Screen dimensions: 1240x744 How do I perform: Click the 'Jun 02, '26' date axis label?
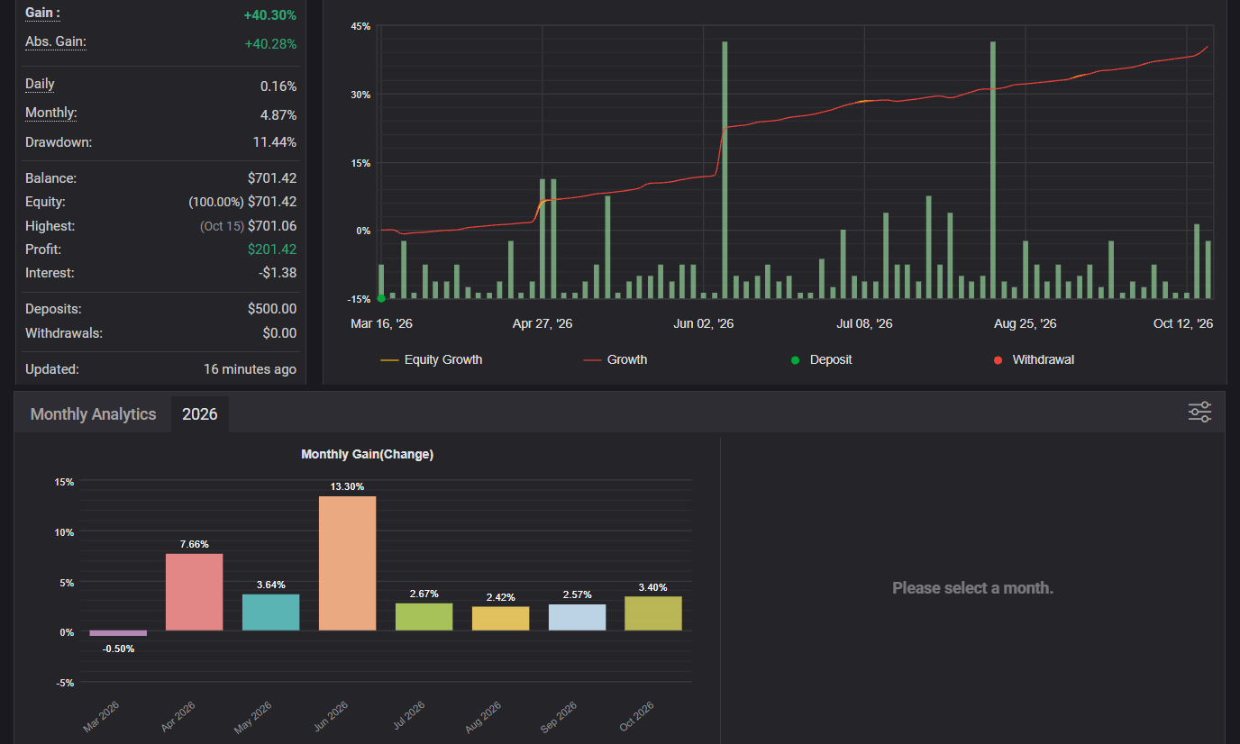coord(704,323)
